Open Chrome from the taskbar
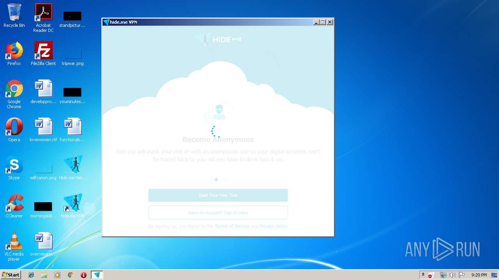 71,275
